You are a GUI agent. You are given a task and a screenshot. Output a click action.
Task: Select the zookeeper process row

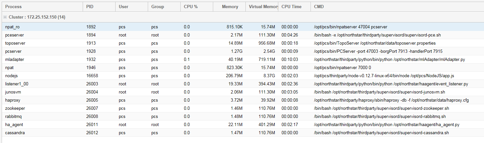[15, 108]
